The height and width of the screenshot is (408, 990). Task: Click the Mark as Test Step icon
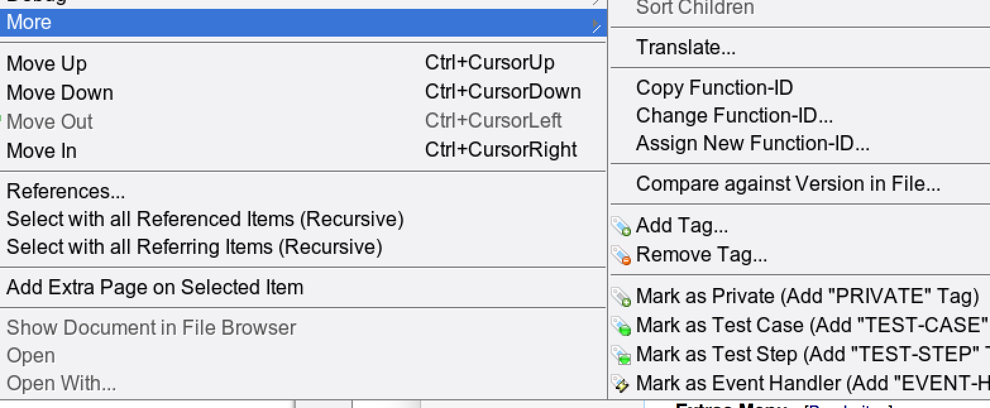point(621,355)
